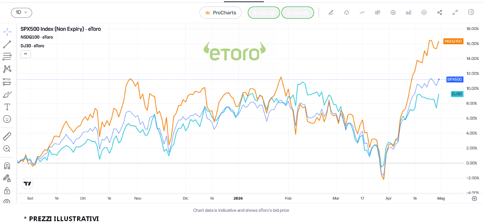The width and height of the screenshot is (483, 223).
Task: Click the Set date axis label
Action: pos(30,198)
